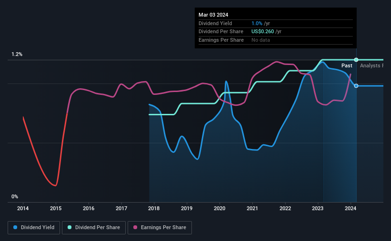This screenshot has width=391, height=241.
Task: Click the 2018 x-axis year label
Action: coord(154,208)
